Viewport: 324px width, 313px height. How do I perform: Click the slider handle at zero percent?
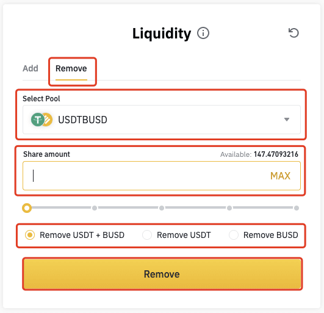27,208
